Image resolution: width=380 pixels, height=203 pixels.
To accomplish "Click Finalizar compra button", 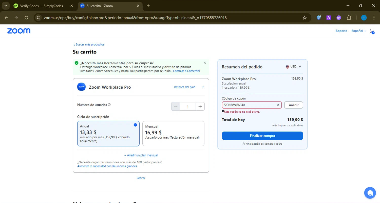I will 262,136.
